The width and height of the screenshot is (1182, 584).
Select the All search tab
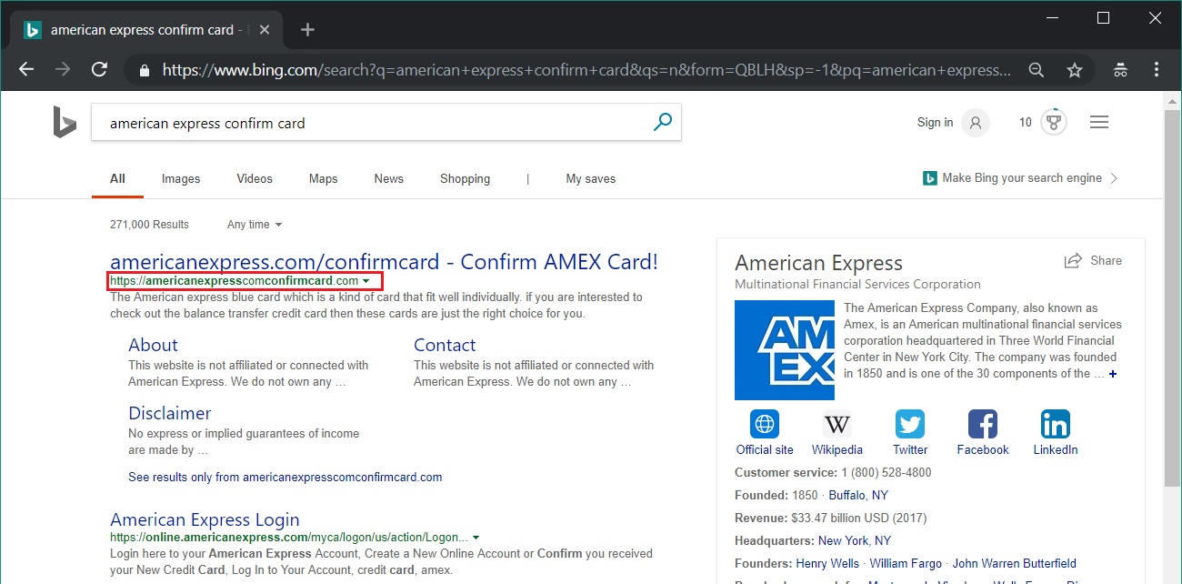[117, 178]
